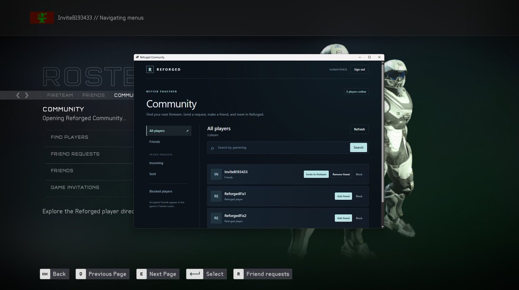Click scrollbar down arrow in community window
The image size is (519, 290).
point(382,227)
